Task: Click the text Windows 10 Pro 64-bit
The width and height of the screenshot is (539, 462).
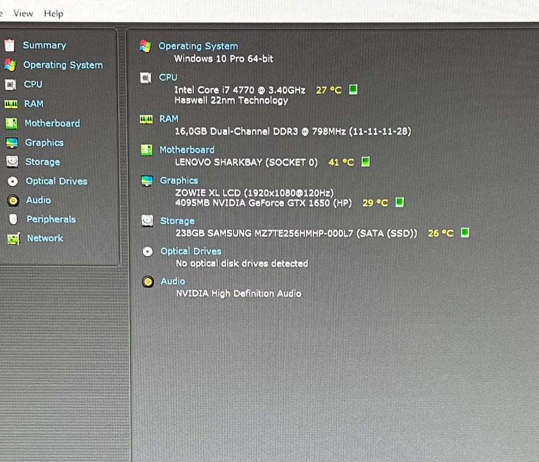Action: (223, 59)
